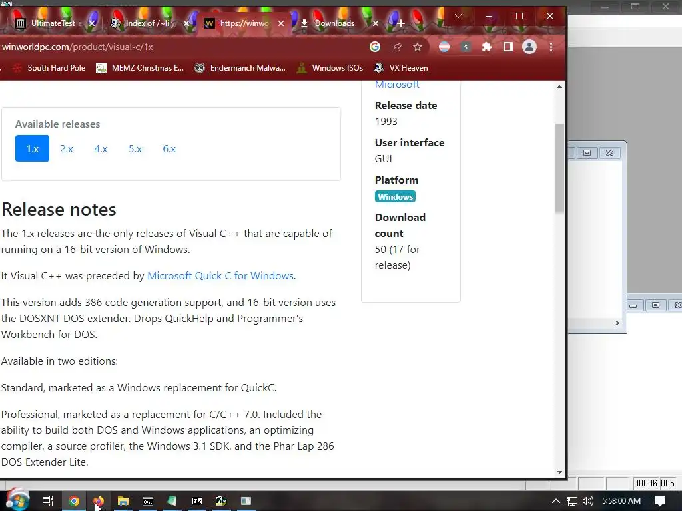Viewport: 682px width, 511px height.
Task: Click right scroll arrow in background window
Action: pyautogui.click(x=617, y=323)
